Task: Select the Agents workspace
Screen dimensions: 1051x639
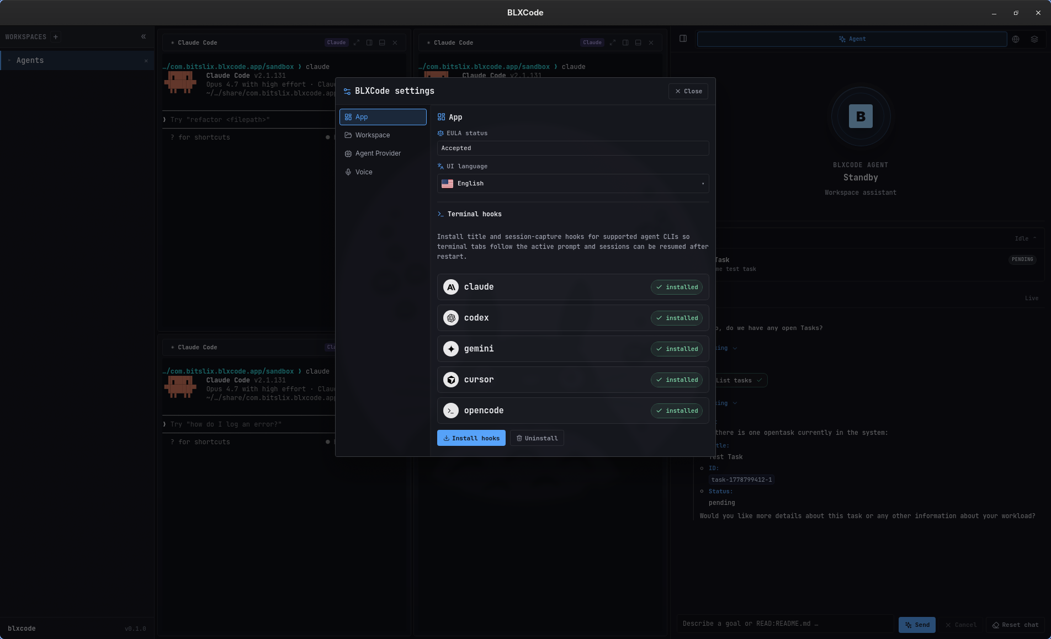Action: [x=77, y=60]
